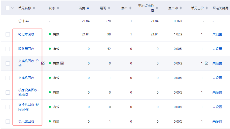Check the 交换机回收-疑问词-哪 row checkbox

click(8, 107)
